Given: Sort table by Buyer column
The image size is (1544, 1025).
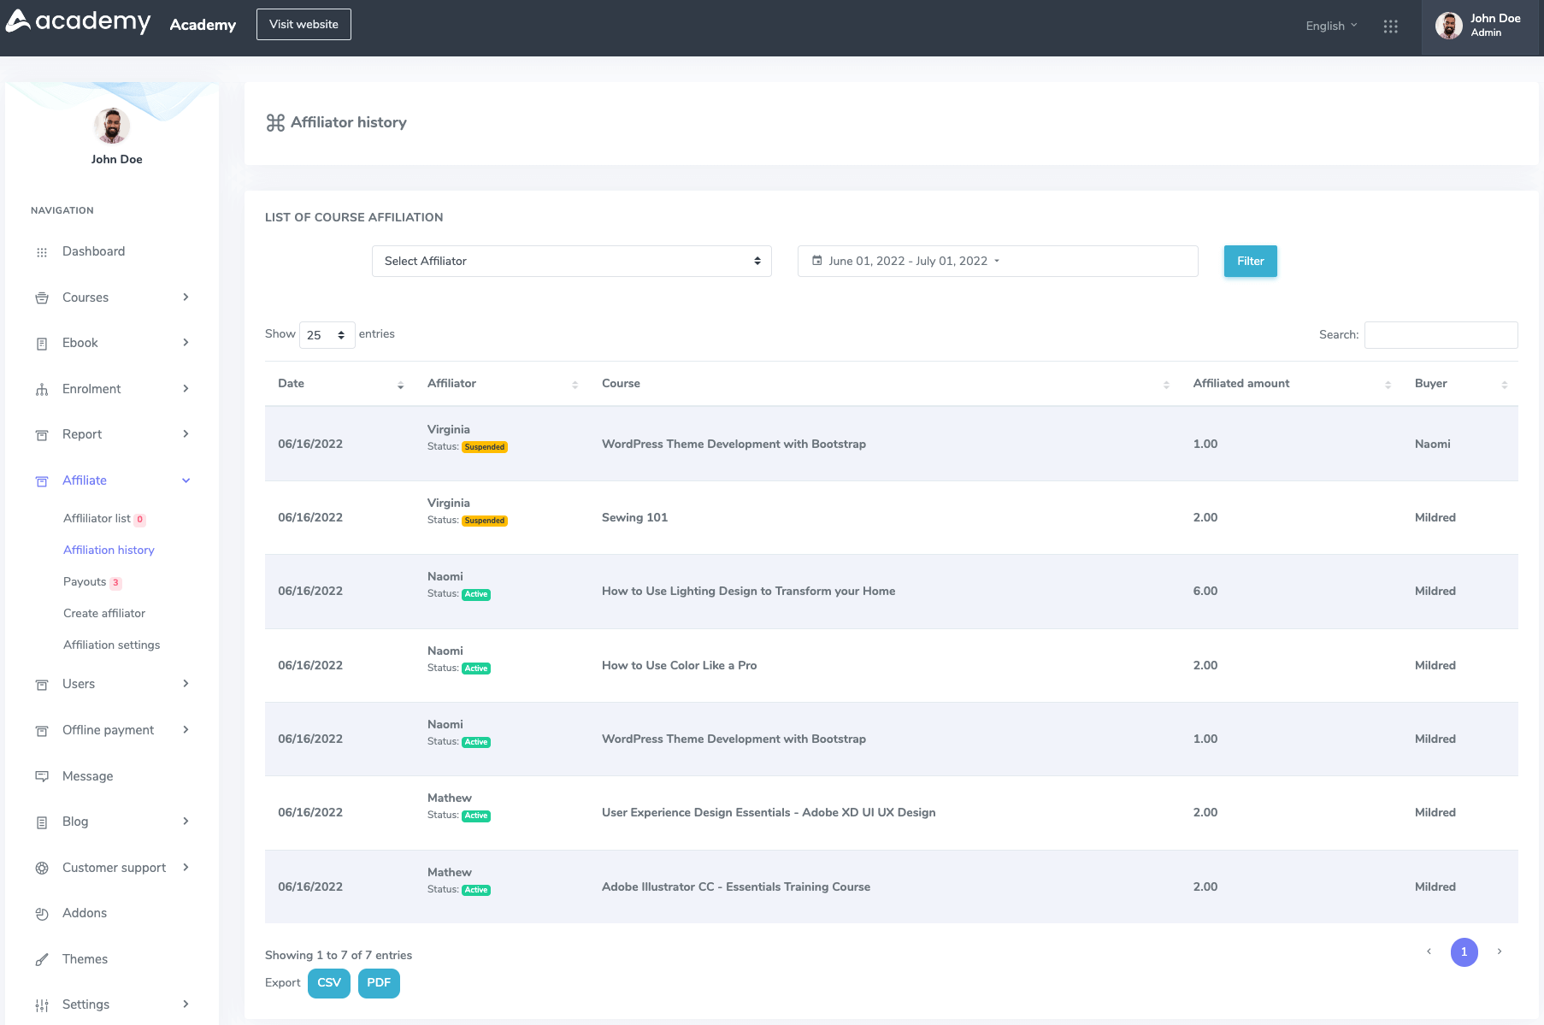Looking at the screenshot, I should click(1459, 384).
